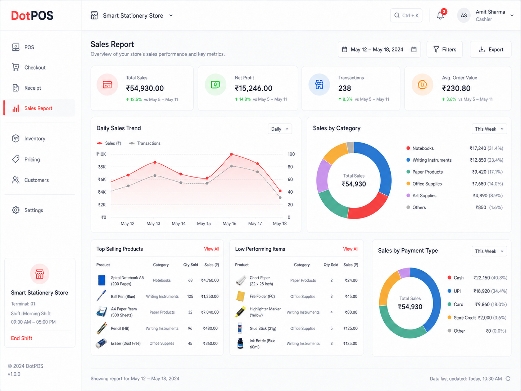Expand the Smart Stationery Store selector
This screenshot has height=391, width=521.
pos(132,15)
